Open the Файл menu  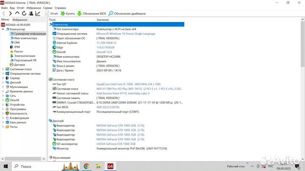tap(4, 8)
